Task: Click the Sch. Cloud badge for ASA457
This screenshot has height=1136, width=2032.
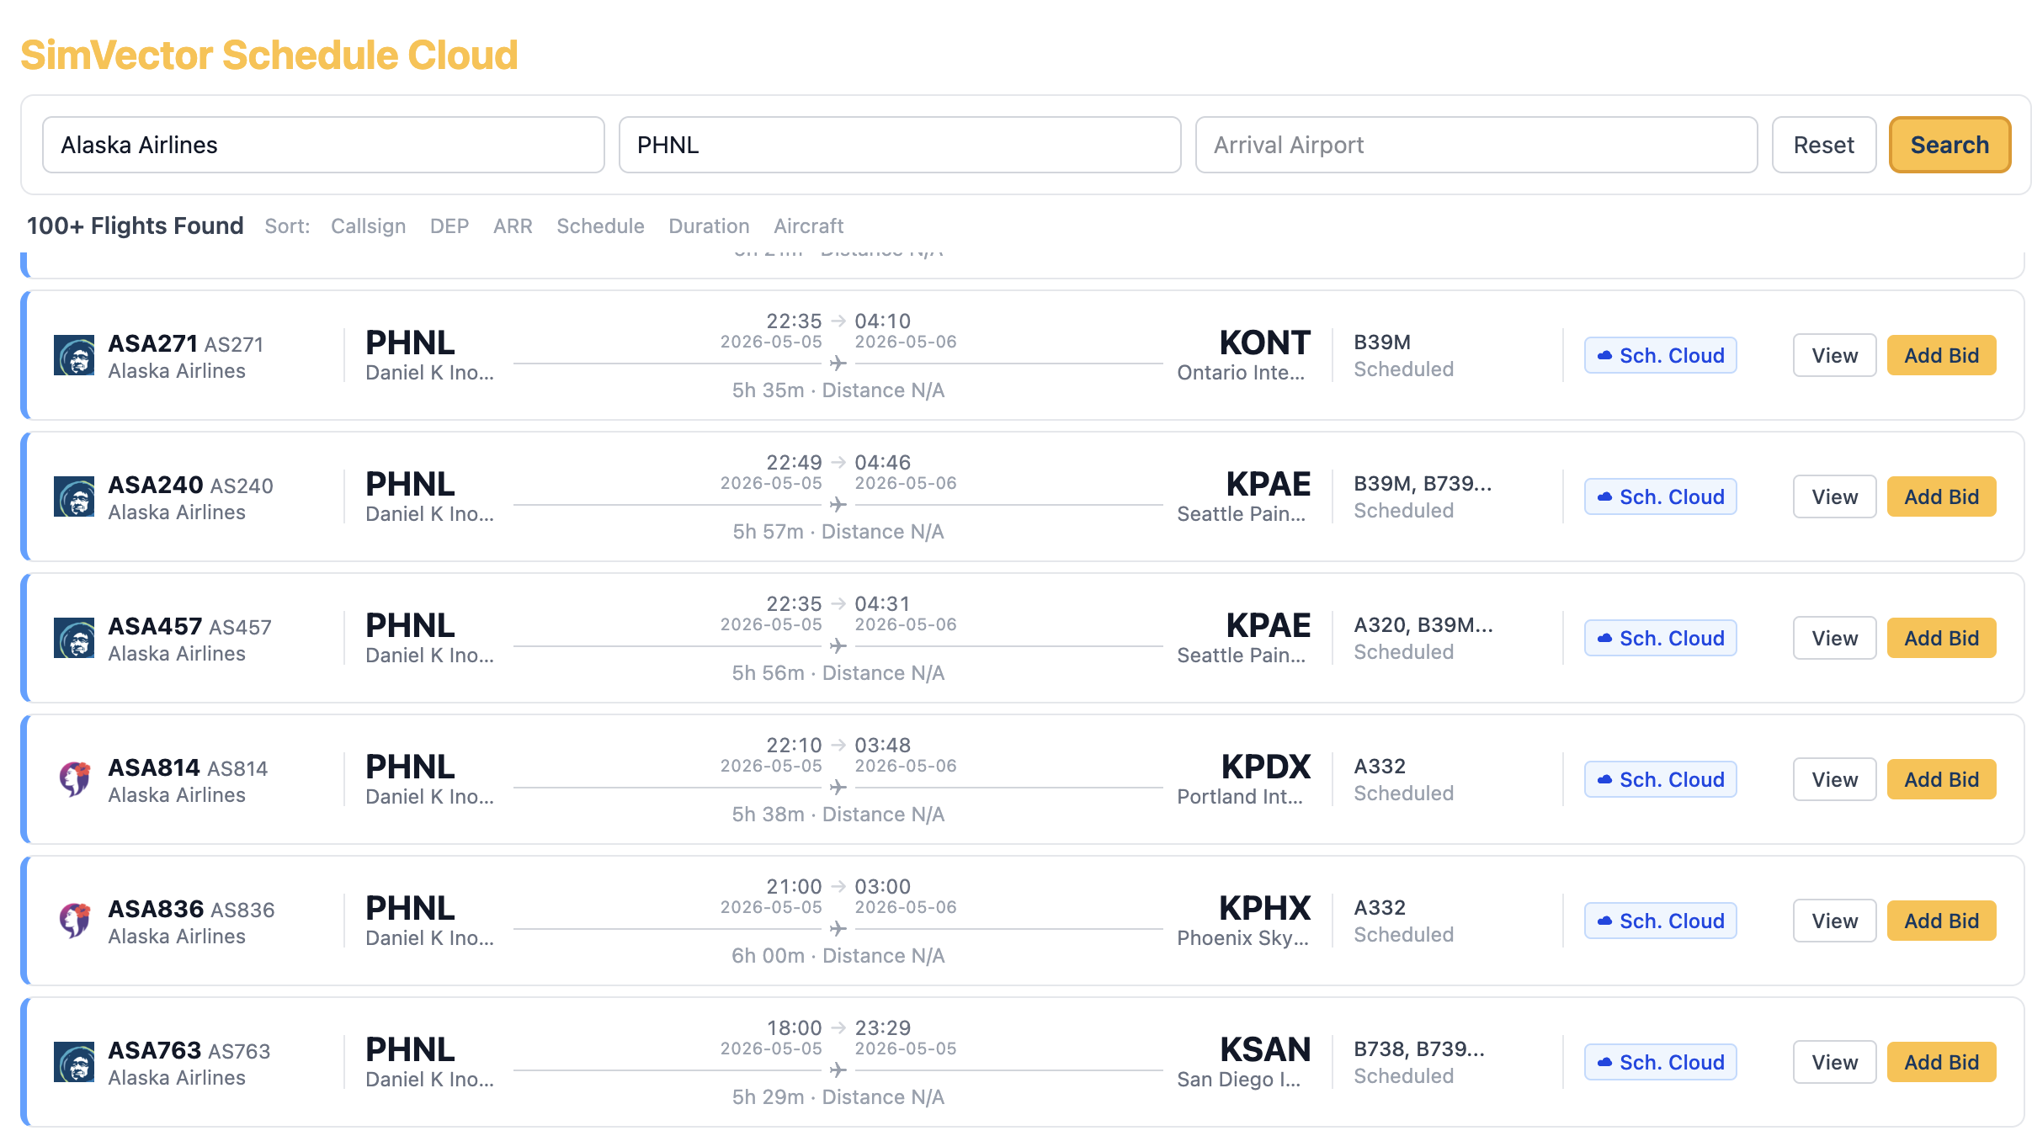Action: pyautogui.click(x=1660, y=639)
